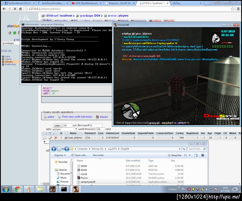Open the file folders taskbar icon
The height and width of the screenshot is (201, 242).
[x=40, y=189]
